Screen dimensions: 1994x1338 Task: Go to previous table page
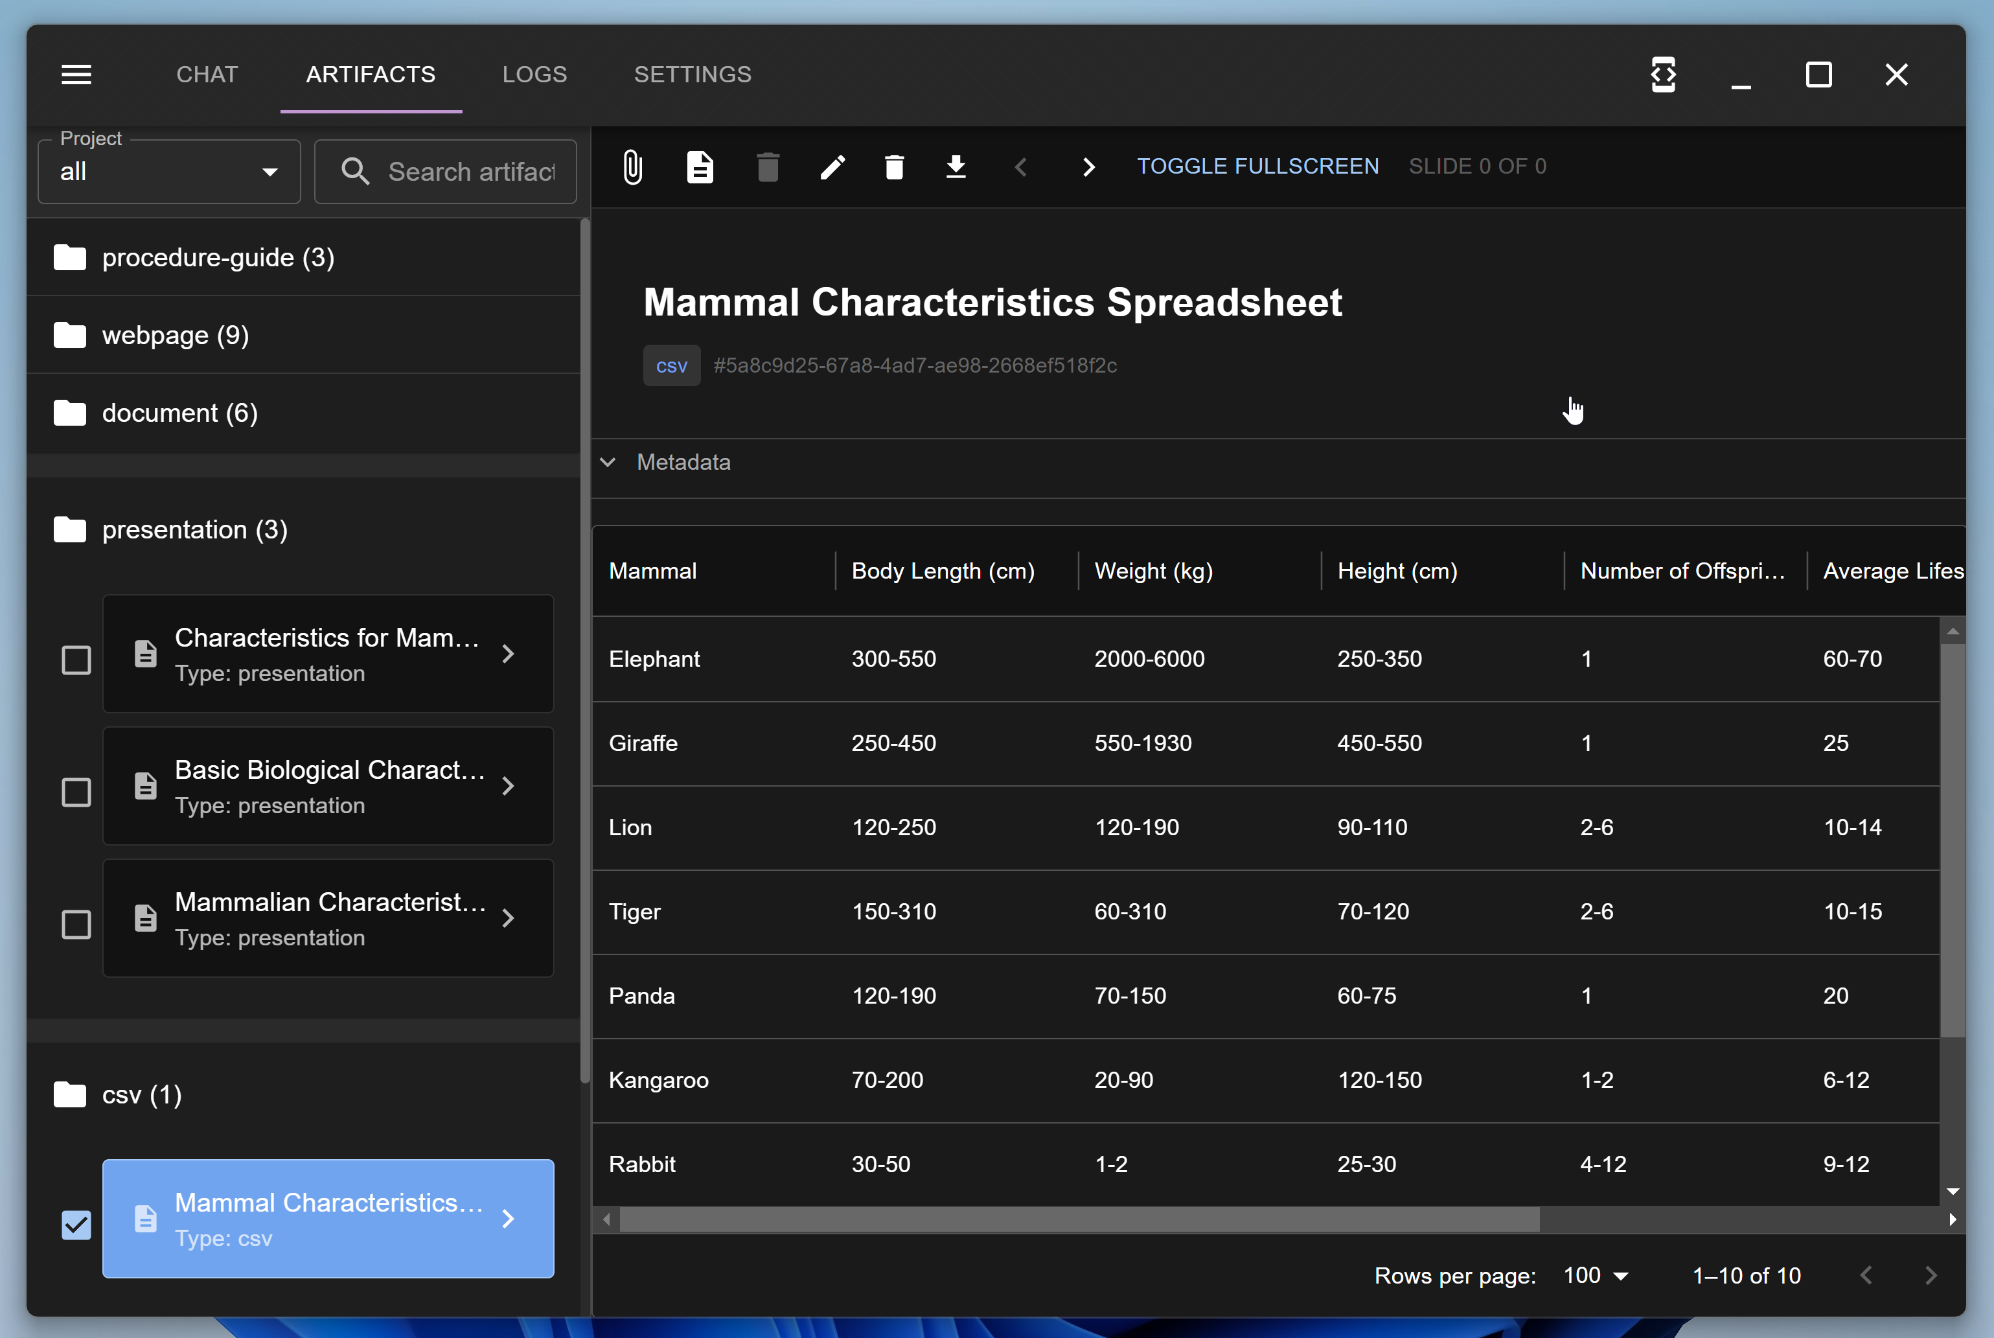(1866, 1275)
